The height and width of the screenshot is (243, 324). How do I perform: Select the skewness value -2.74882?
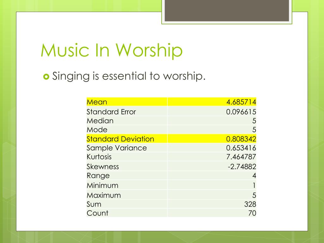pyautogui.click(x=242, y=166)
